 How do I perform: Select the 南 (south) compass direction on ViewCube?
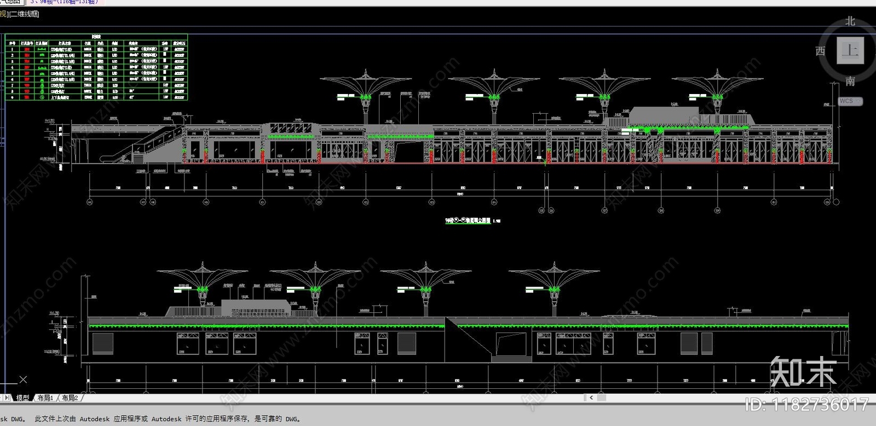(850, 81)
